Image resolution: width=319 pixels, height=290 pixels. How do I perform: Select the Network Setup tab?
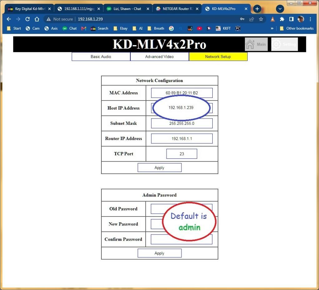click(x=218, y=56)
